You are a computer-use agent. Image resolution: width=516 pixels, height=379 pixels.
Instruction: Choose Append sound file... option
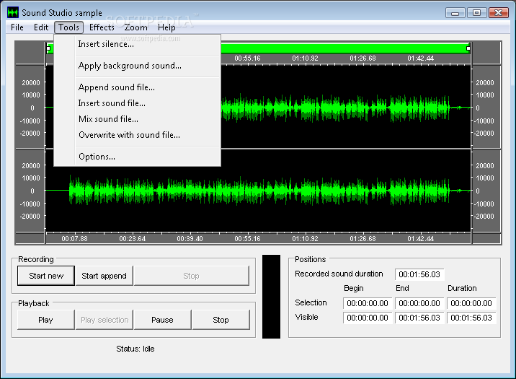[x=116, y=87]
